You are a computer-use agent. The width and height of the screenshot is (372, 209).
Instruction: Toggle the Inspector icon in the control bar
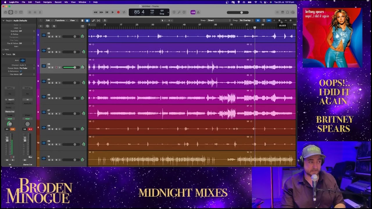(x=11, y=12)
